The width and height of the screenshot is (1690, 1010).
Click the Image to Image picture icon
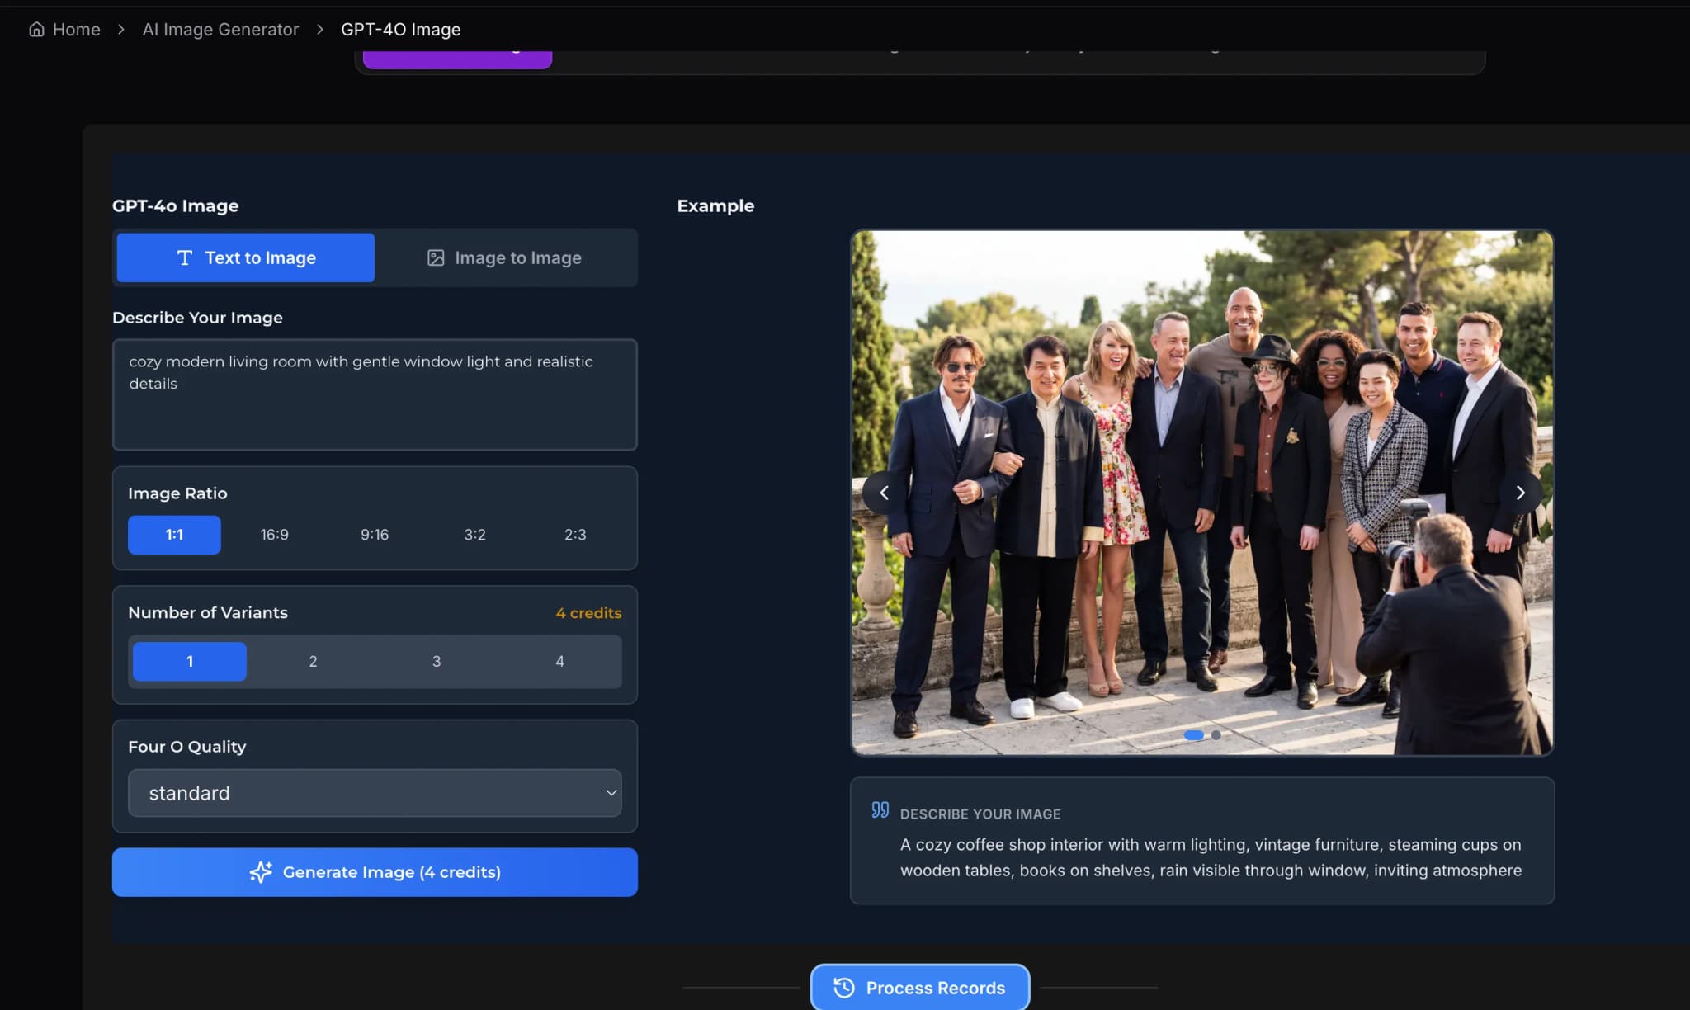pos(436,258)
